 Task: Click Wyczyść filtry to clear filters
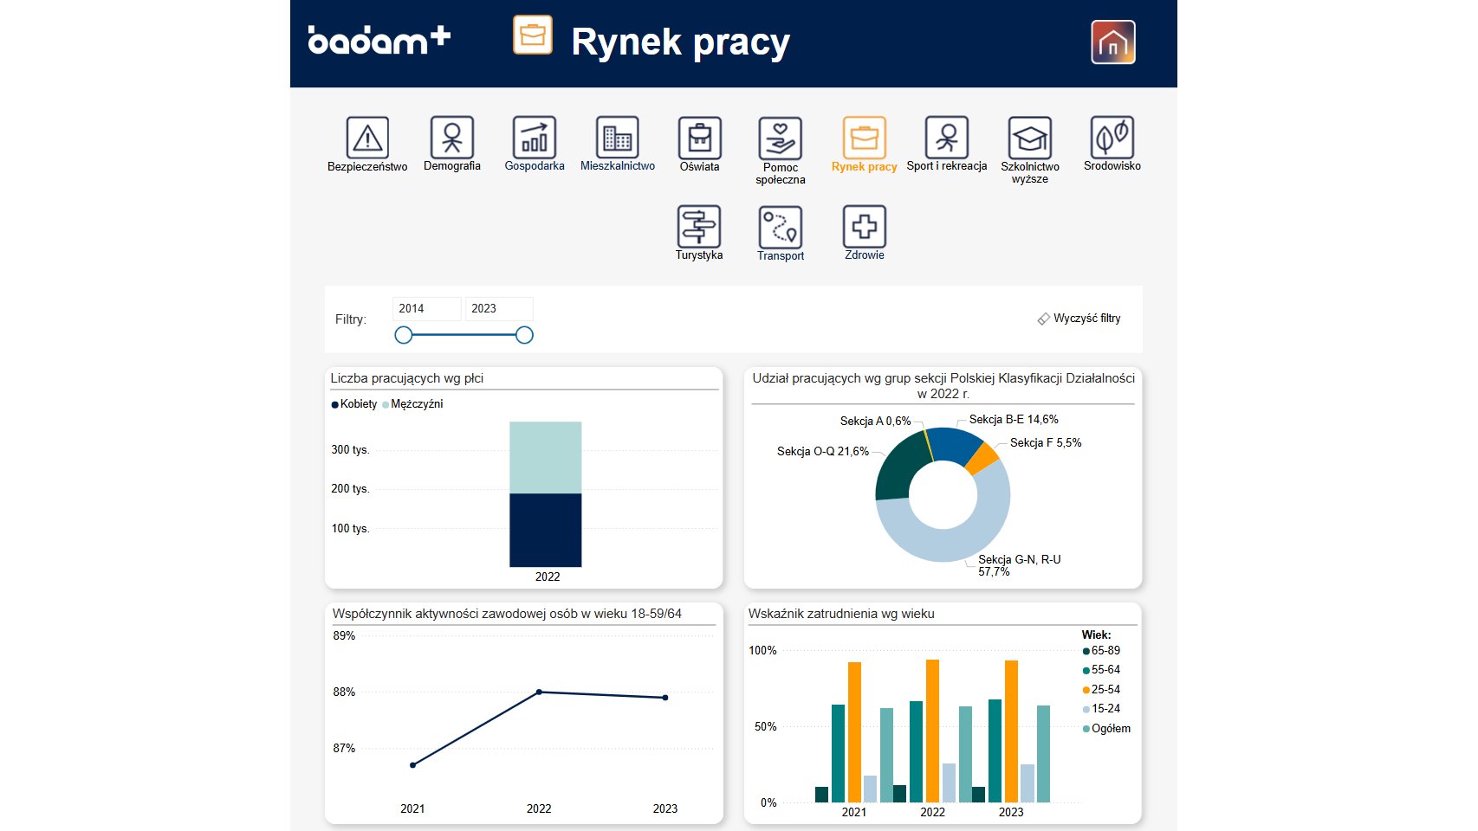click(x=1079, y=319)
